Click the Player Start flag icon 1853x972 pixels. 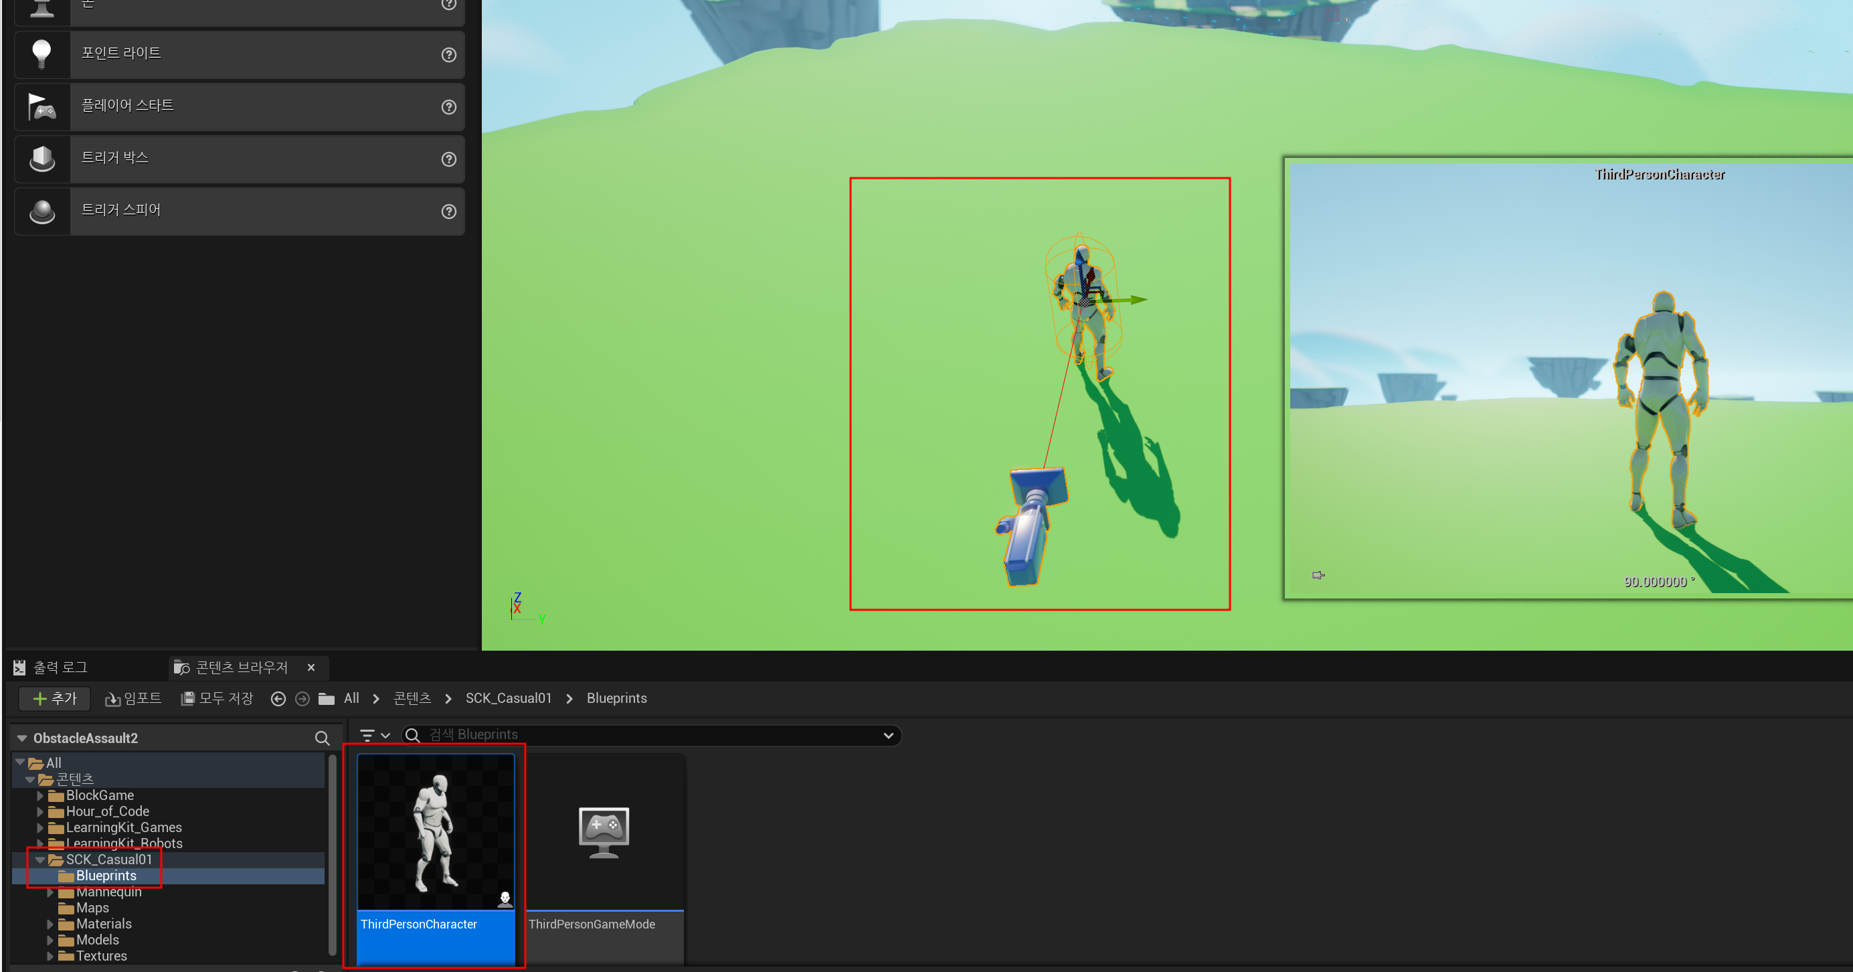(41, 106)
